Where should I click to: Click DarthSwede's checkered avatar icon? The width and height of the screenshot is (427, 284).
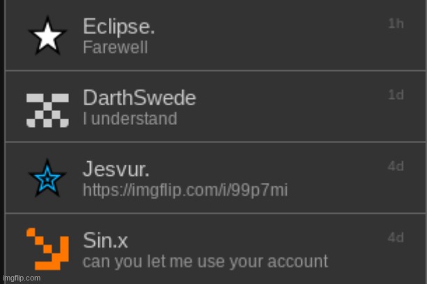(x=47, y=109)
